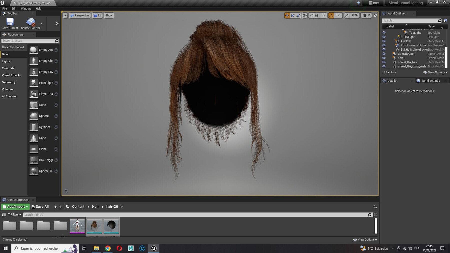
Task: Click the Add/Import button
Action: [x=15, y=207]
